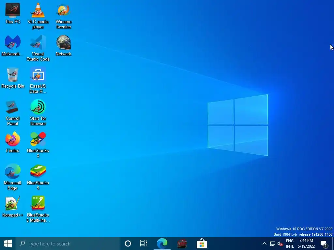Select the BlueStacks X shortcut
Image resolution: width=334 pixels, height=250 pixels.
[x=38, y=145]
